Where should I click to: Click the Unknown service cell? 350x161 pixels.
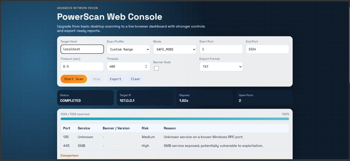(85, 137)
